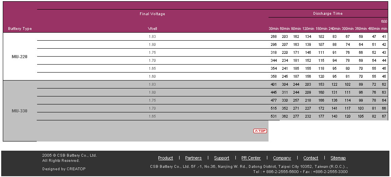Click value 120 in the 300min column
The image size is (391, 177).
tap(348, 116)
